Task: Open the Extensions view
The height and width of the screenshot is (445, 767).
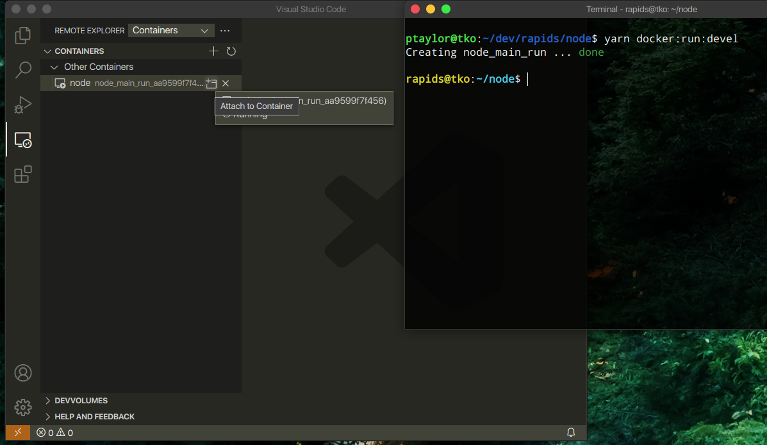Action: [x=23, y=174]
